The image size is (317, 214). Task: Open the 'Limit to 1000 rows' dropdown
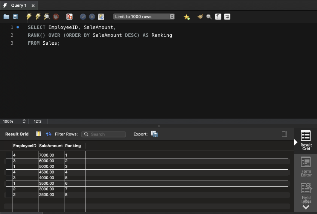tap(144, 17)
